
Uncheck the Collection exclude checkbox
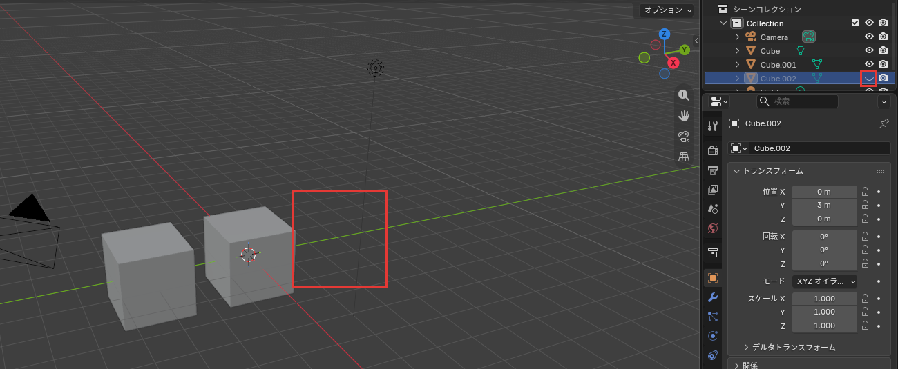click(855, 23)
